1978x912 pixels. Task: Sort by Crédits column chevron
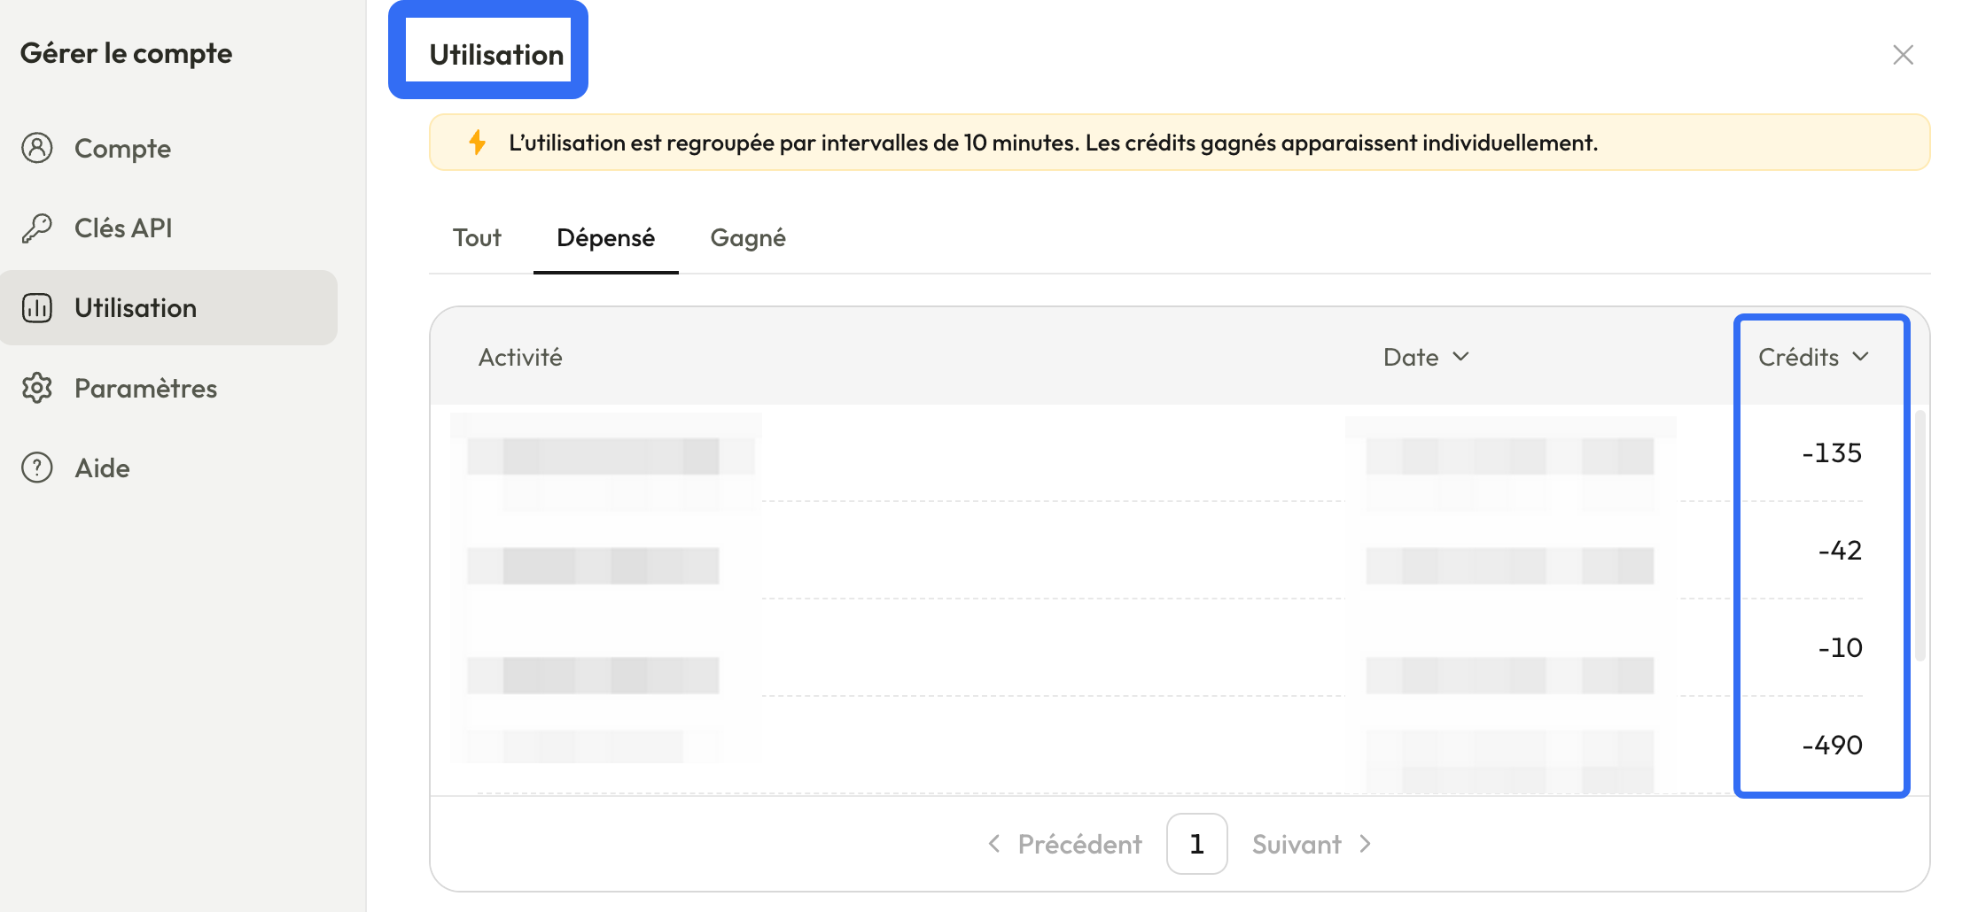point(1861,356)
